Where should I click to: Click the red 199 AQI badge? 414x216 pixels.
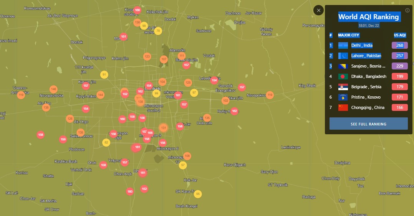(x=399, y=76)
